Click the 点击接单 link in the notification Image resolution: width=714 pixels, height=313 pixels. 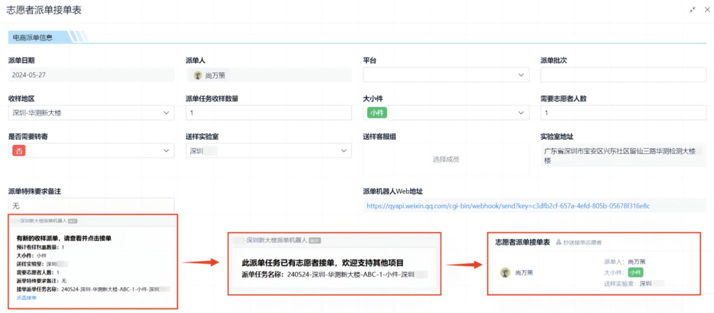pyautogui.click(x=26, y=298)
